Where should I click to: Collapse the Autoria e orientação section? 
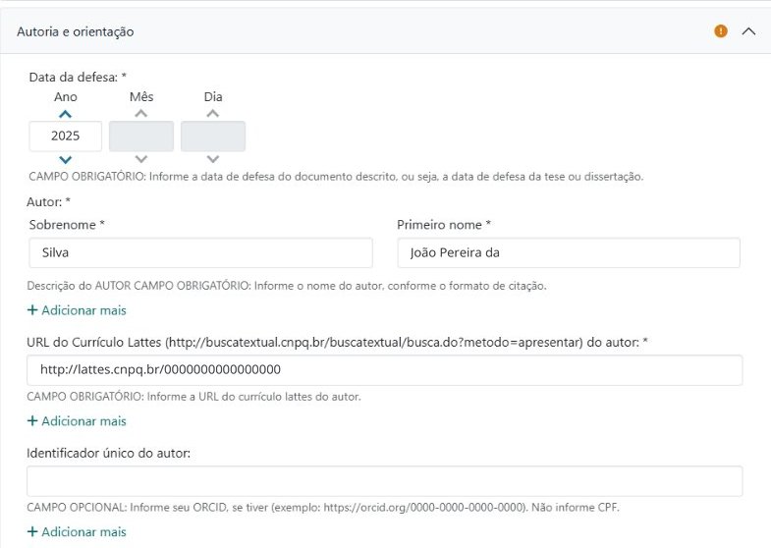tap(748, 31)
